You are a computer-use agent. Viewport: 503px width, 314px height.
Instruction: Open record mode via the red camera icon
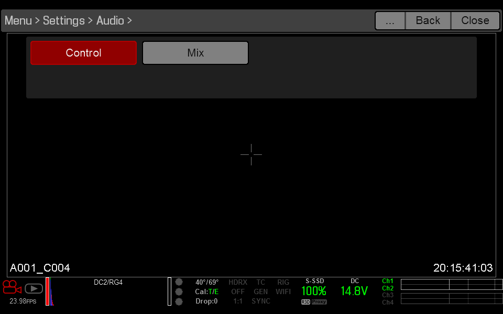[12, 287]
